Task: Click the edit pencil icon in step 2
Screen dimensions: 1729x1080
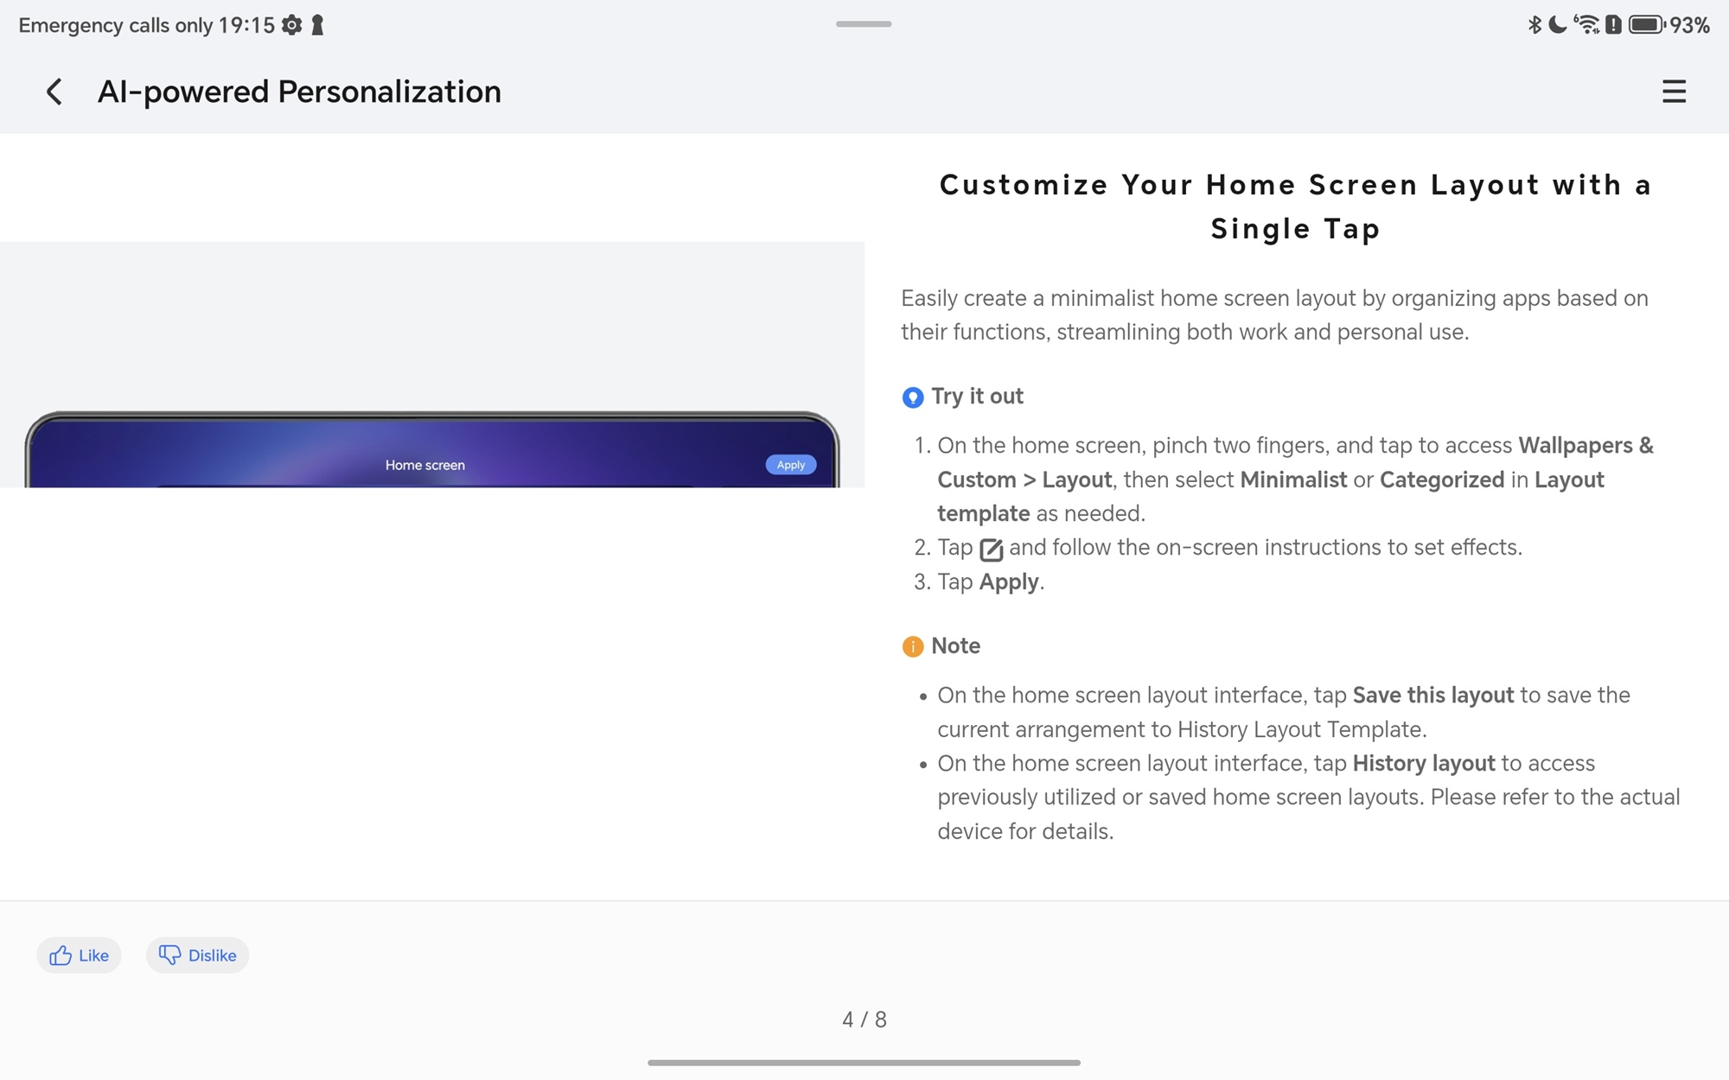Action: [991, 550]
